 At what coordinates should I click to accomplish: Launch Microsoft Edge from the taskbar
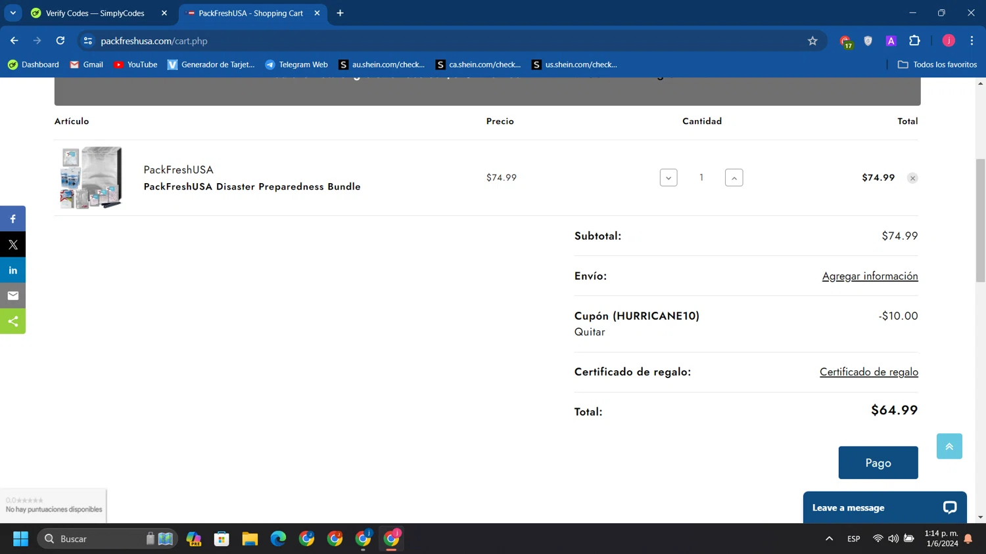[278, 539]
